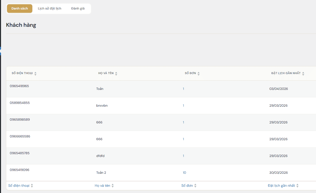
Task: Click sort icon next to ĐẶT LỊCH GẦN NHẤT header
Action: coord(303,74)
